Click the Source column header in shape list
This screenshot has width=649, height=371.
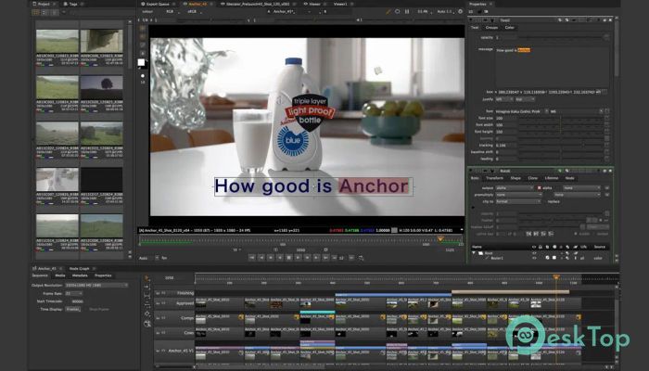point(600,247)
